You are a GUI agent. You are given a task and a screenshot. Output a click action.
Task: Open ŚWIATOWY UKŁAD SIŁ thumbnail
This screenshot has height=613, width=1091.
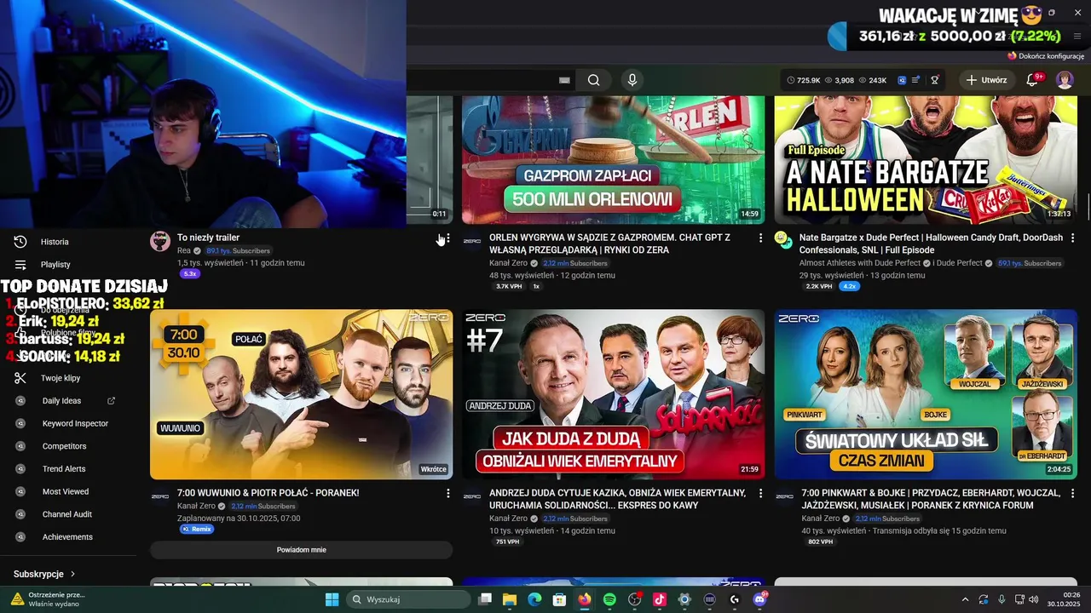click(x=926, y=394)
